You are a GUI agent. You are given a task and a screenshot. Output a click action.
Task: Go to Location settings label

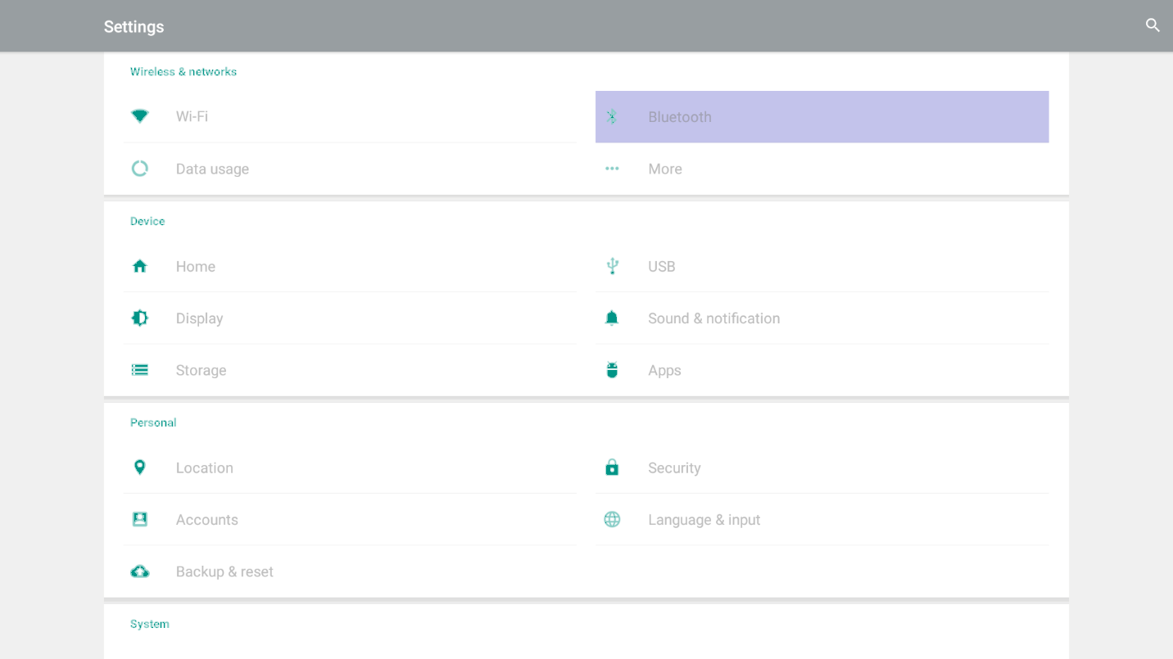click(204, 467)
